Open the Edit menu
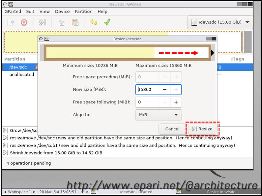The image size is (262, 196). tap(30, 11)
